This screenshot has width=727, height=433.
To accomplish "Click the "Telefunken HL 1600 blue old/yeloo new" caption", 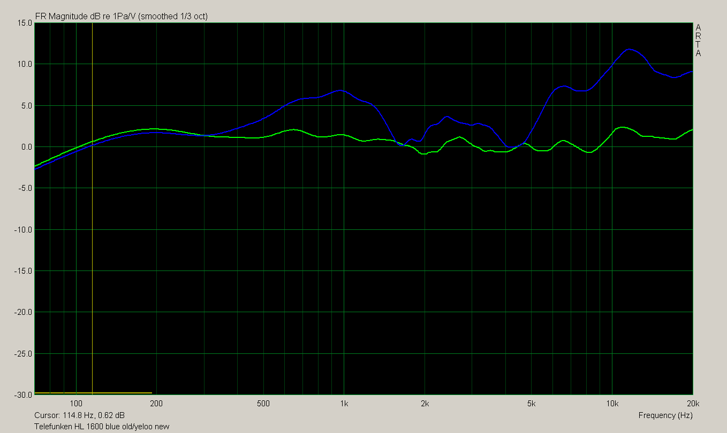I will (102, 427).
